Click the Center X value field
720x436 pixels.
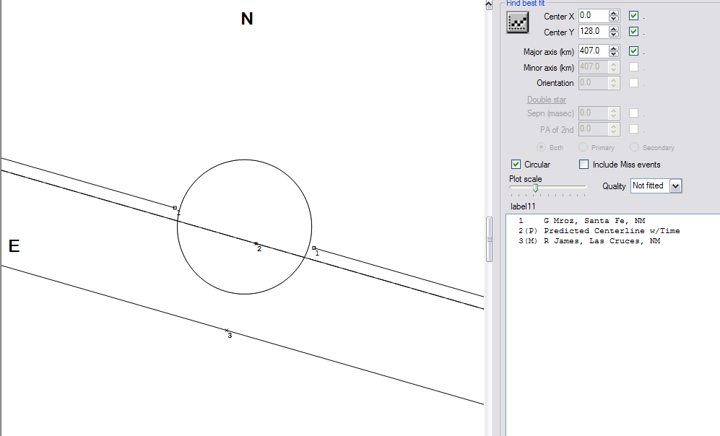[594, 16]
